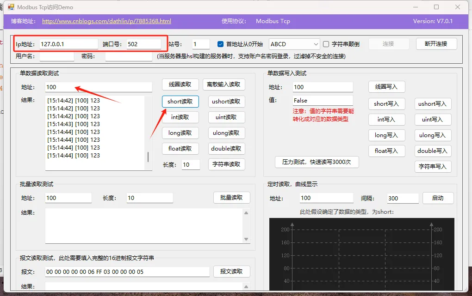Click the batch result scroll down arrow
Image resolution: width=472 pixels, height=296 pixels.
(x=246, y=239)
